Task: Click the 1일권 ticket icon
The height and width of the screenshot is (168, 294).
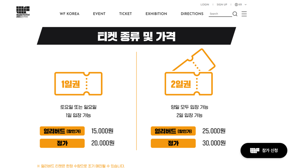Action: [x=78, y=84]
